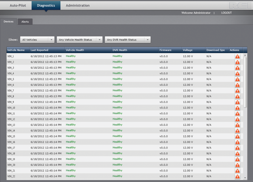The image size is (253, 182).
Task: Click the alert icon for VEH_1
Action: click(x=237, y=56)
